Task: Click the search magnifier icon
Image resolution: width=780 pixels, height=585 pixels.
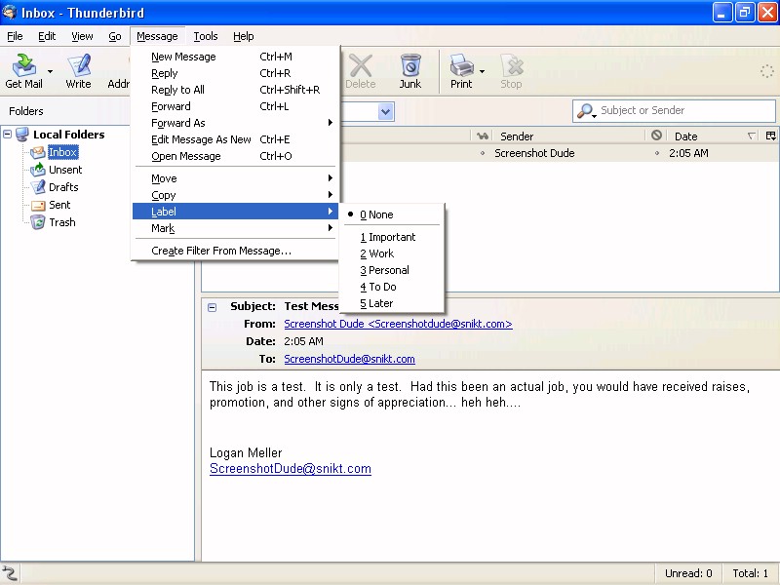Action: tap(586, 110)
